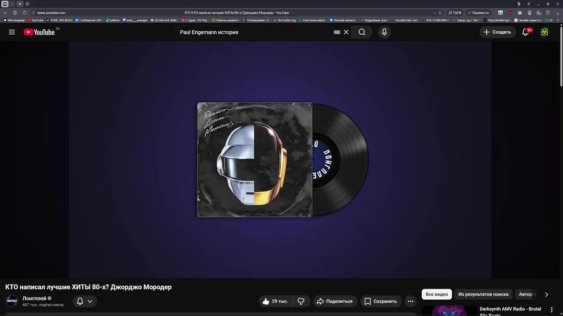Open YouTube notifications bell
563x316 pixels.
(526, 32)
